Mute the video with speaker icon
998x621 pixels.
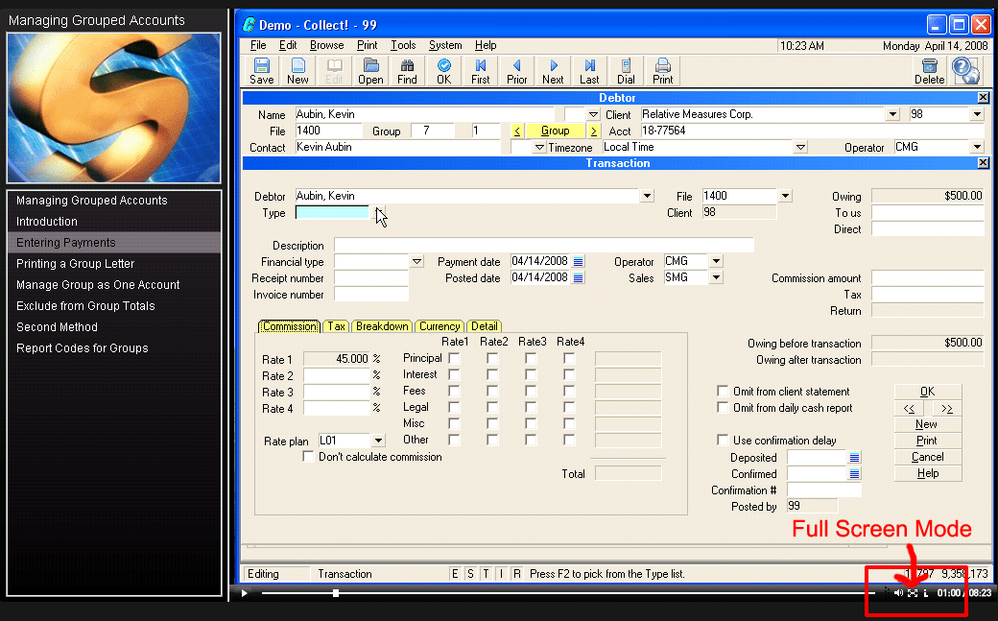point(898,593)
